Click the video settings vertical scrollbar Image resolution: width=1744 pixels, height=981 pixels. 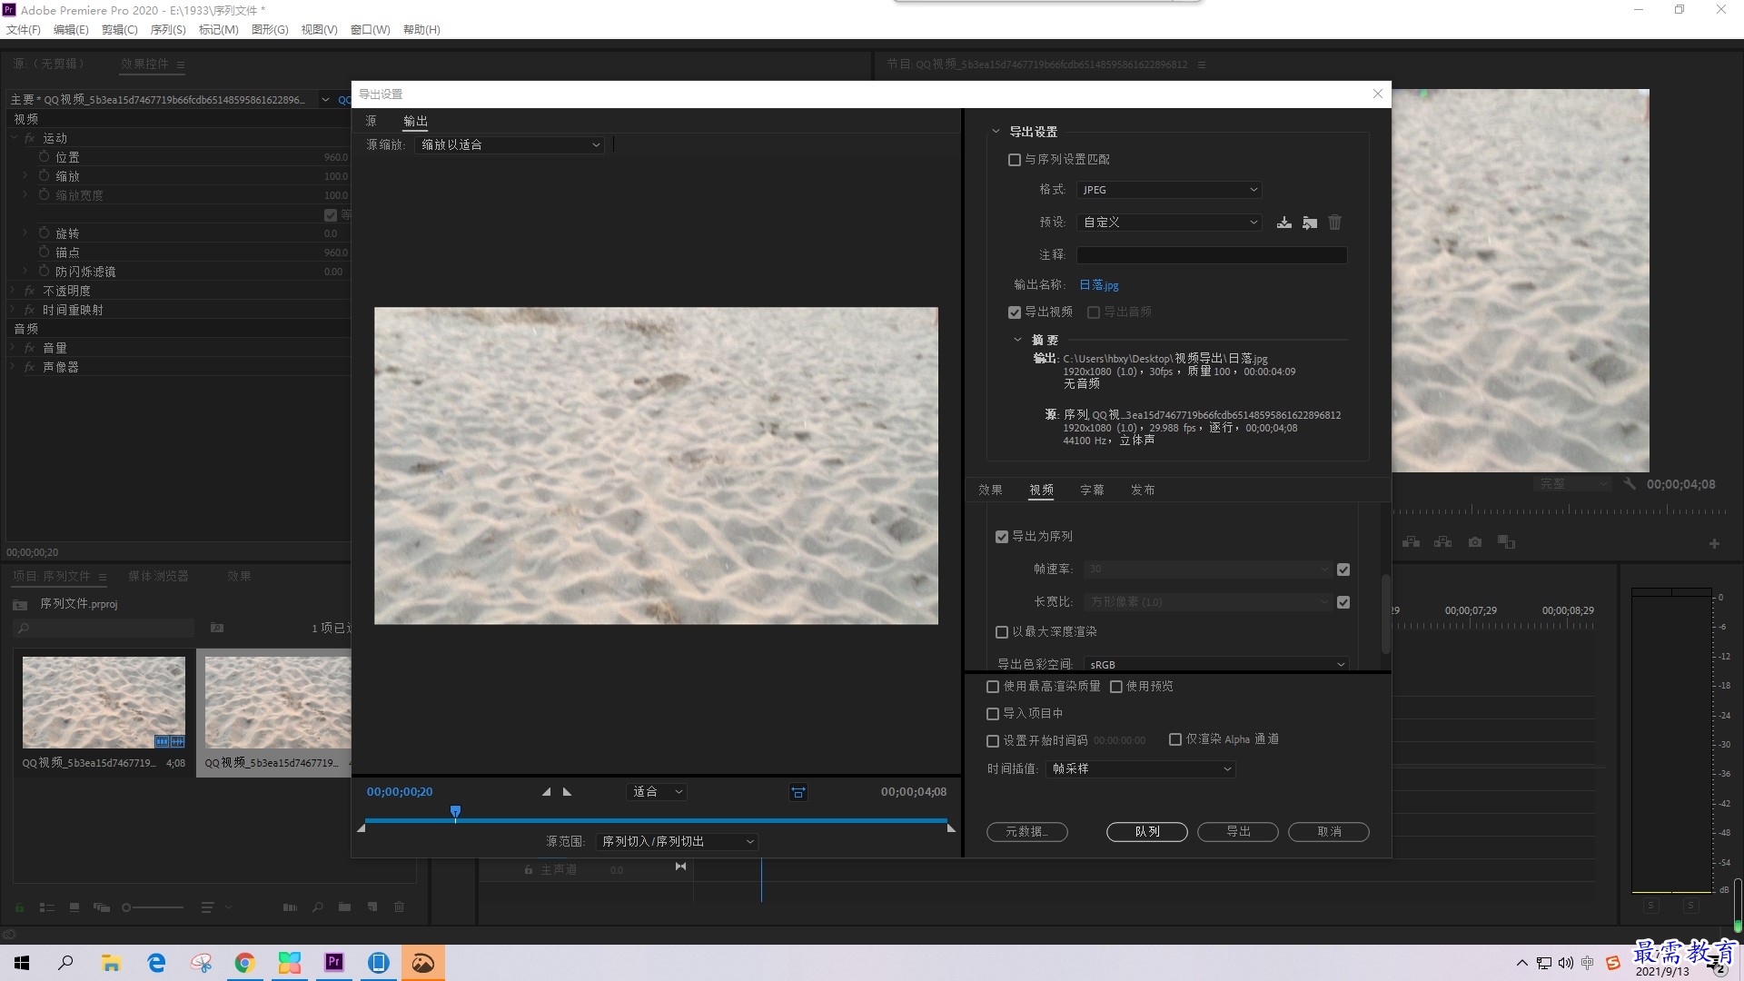coord(1385,614)
